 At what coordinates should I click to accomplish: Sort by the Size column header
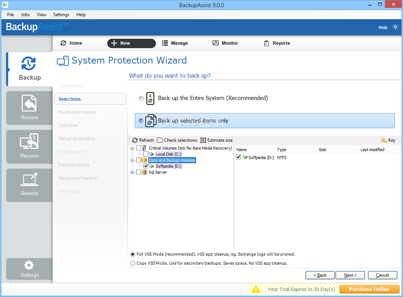[337, 150]
